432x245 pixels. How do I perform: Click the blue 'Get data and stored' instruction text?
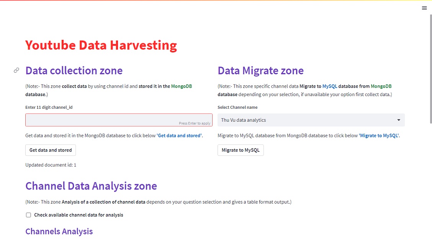[179, 136]
